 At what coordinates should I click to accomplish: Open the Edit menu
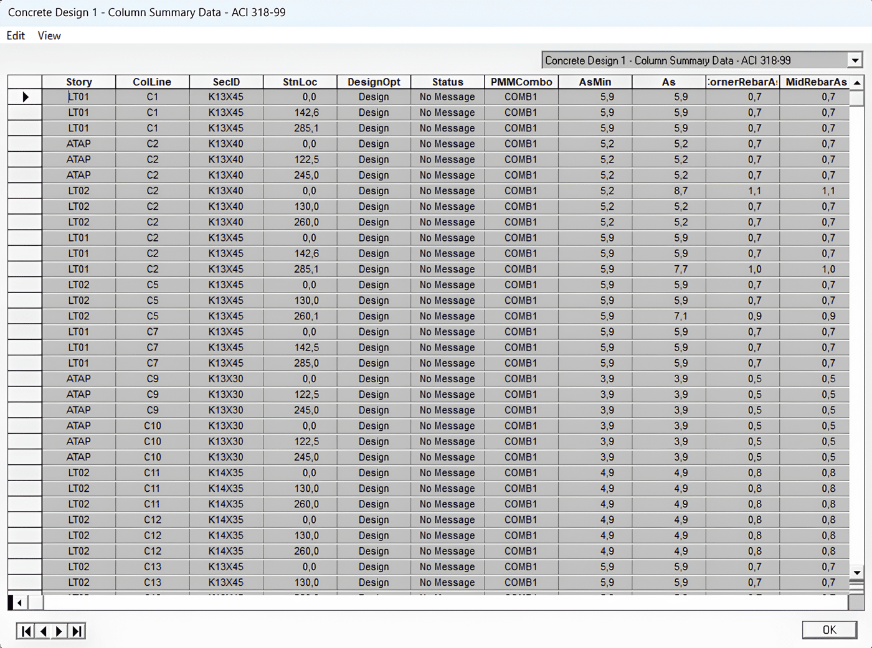tap(16, 35)
